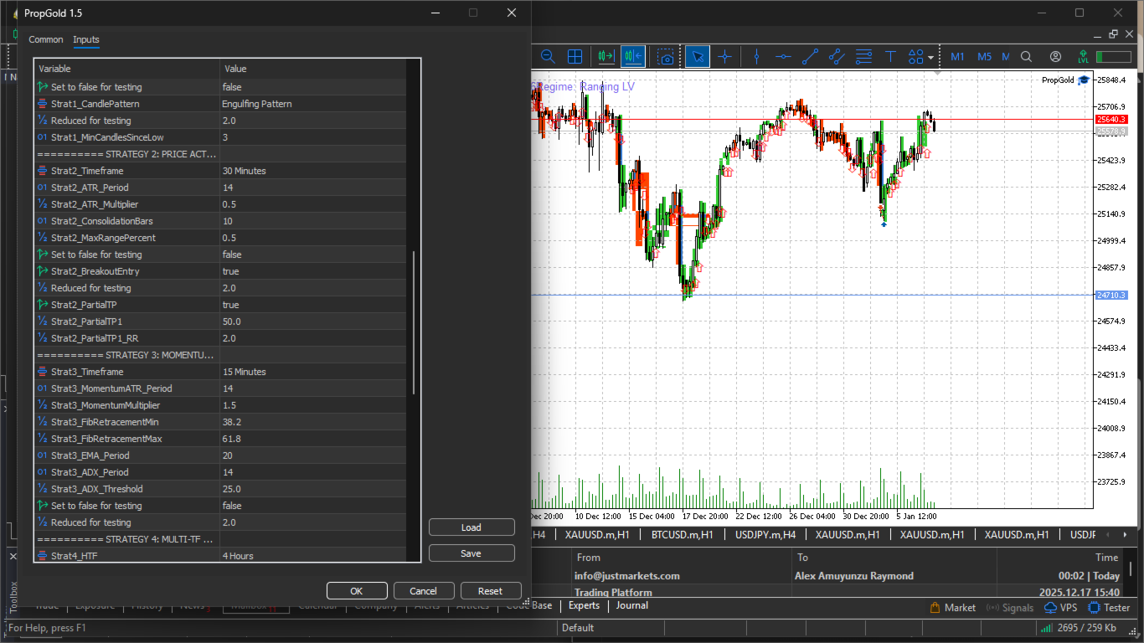Expand the objects tool dropdown arrow
Image resolution: width=1144 pixels, height=643 pixels.
(x=931, y=58)
